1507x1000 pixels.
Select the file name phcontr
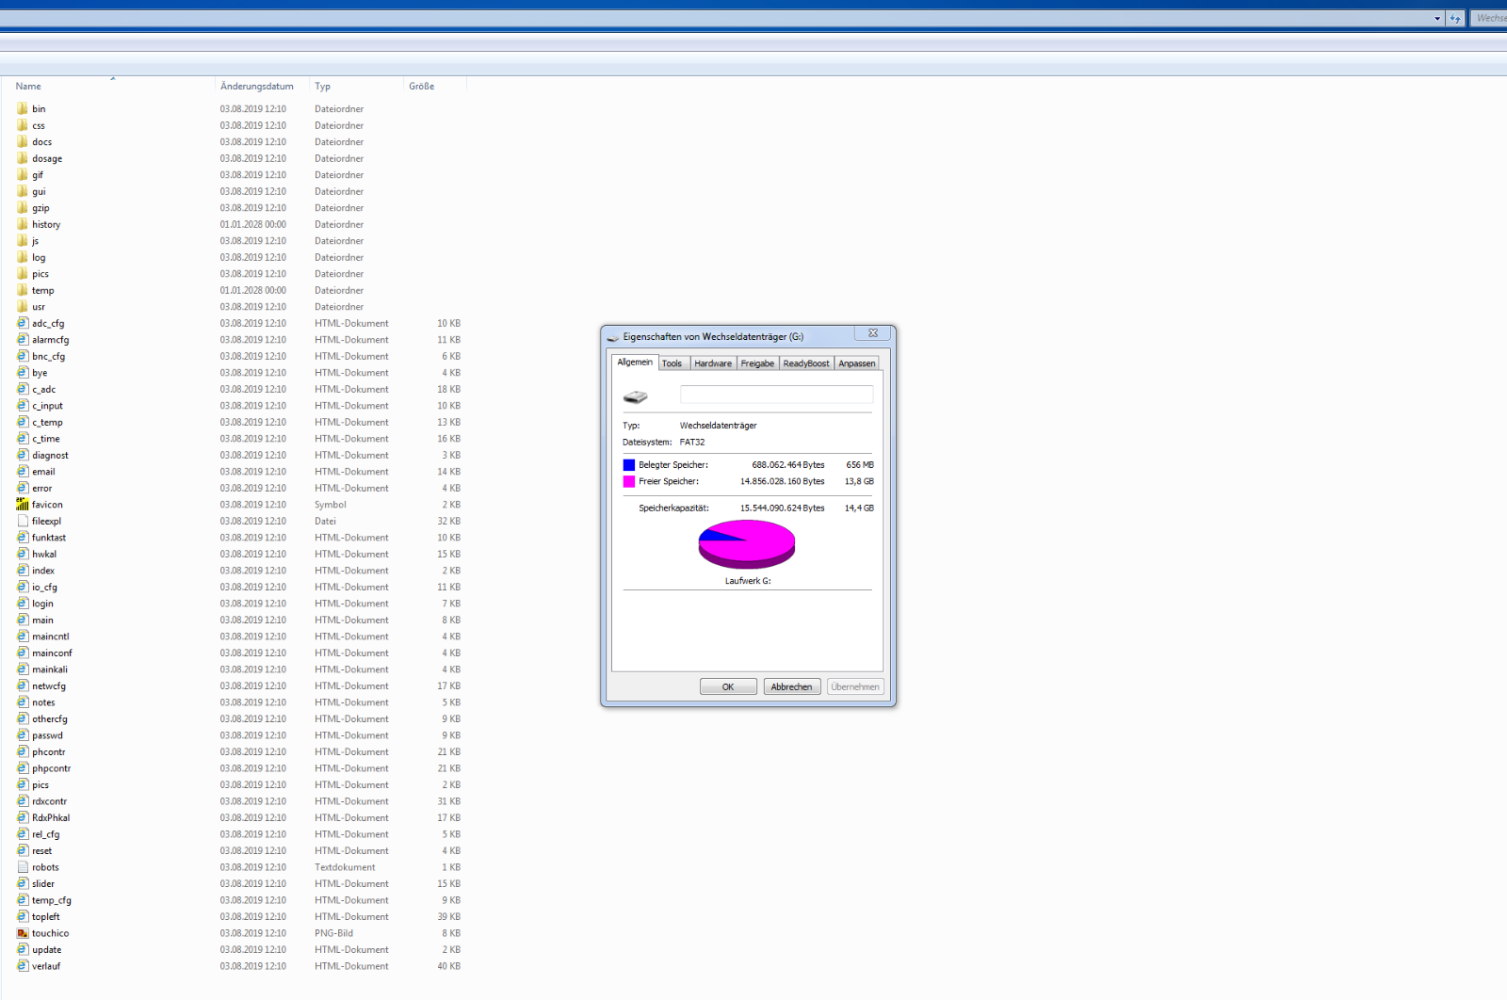49,751
